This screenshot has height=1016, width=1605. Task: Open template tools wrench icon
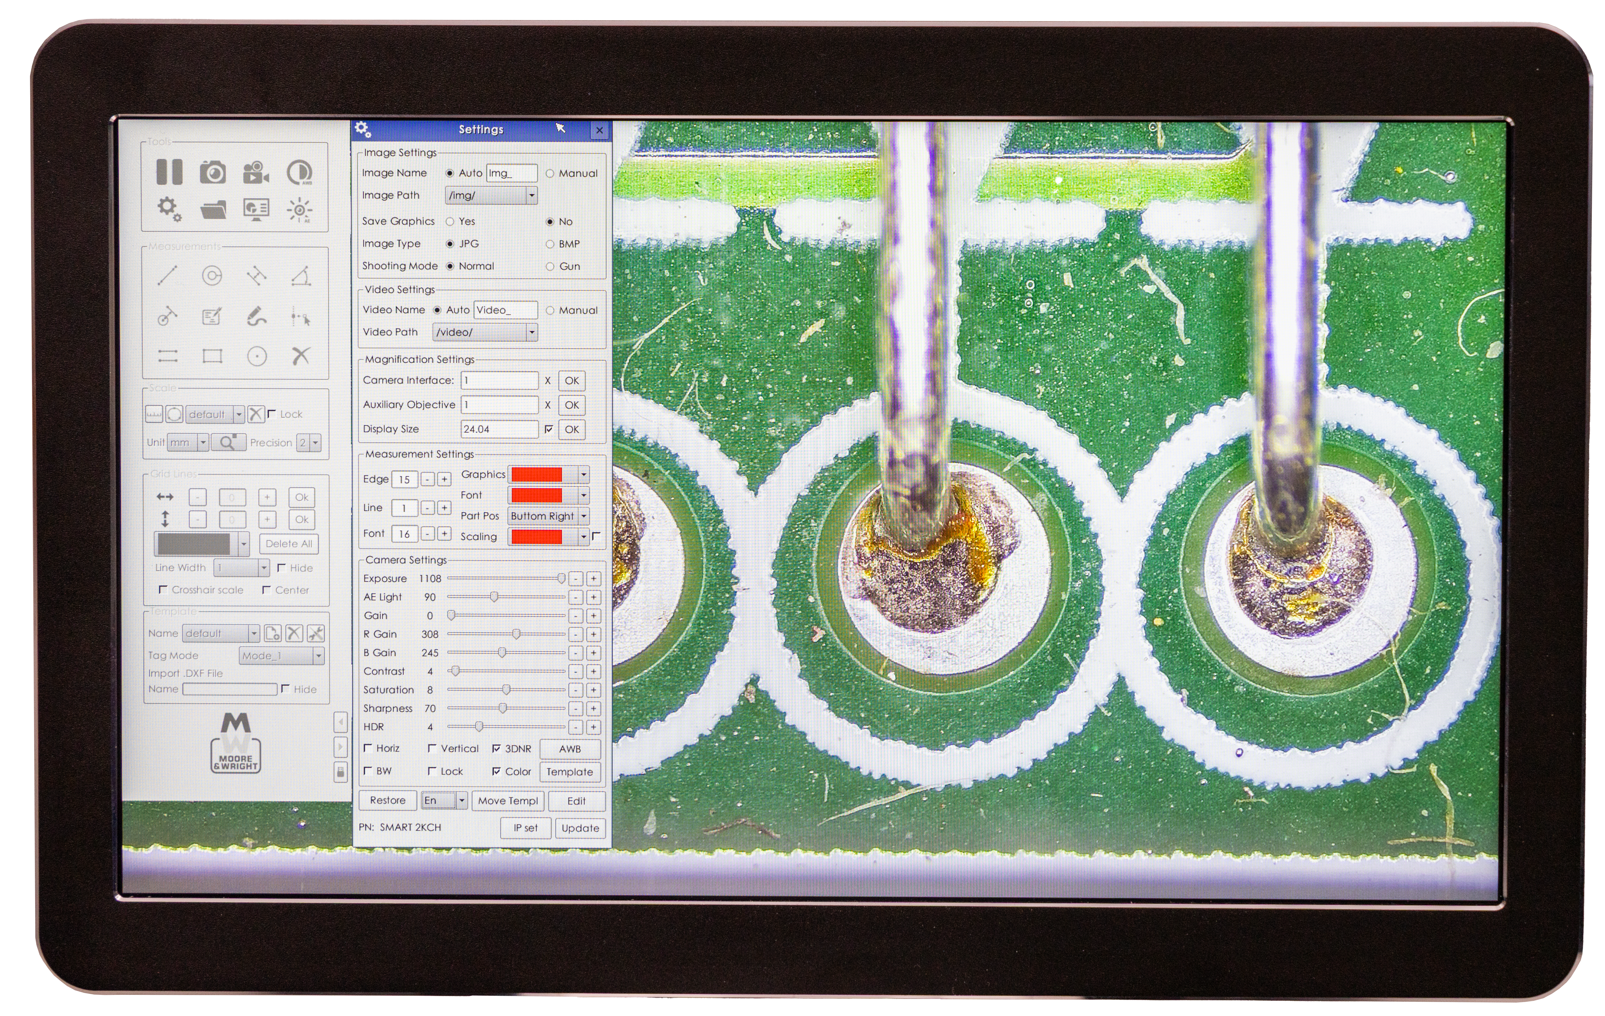coord(316,633)
